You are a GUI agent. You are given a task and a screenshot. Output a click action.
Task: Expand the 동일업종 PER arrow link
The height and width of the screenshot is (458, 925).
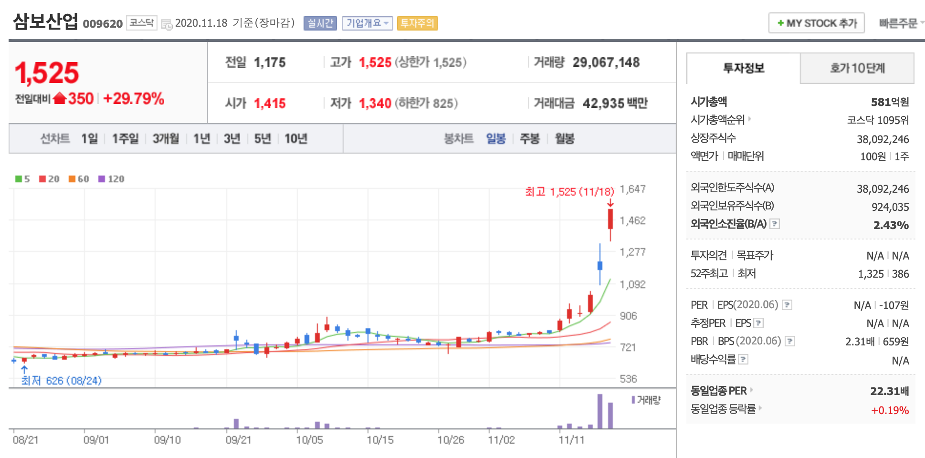[x=751, y=390]
